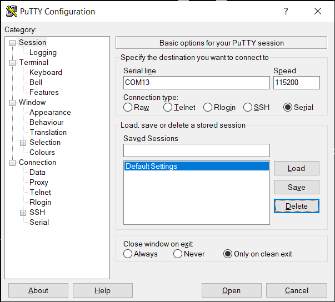Close the PuTTY Configuration window

[318, 11]
